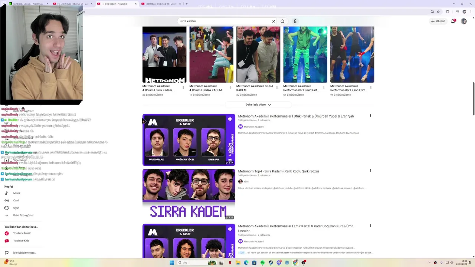
Task: Open File Explorer from the taskbar
Action: click(x=238, y=263)
